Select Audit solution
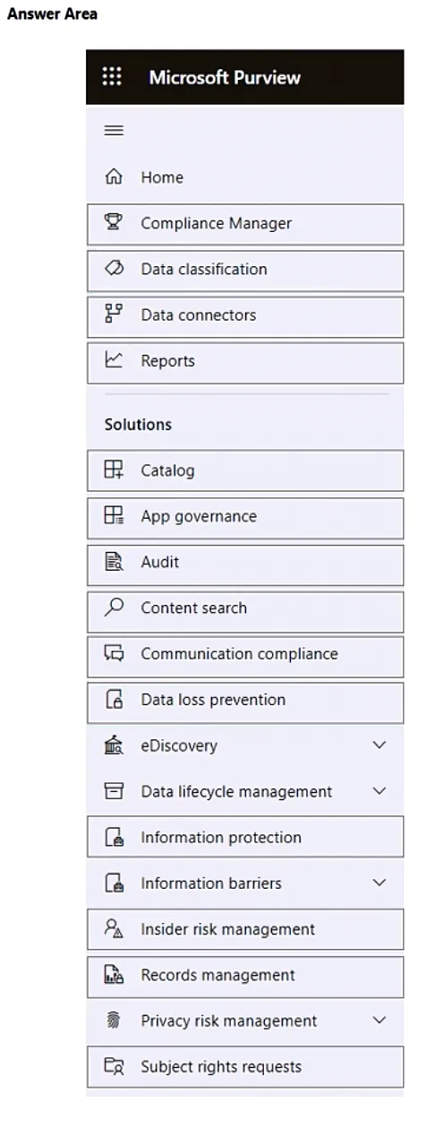Viewport: 435px width, 1129px height. click(x=245, y=564)
